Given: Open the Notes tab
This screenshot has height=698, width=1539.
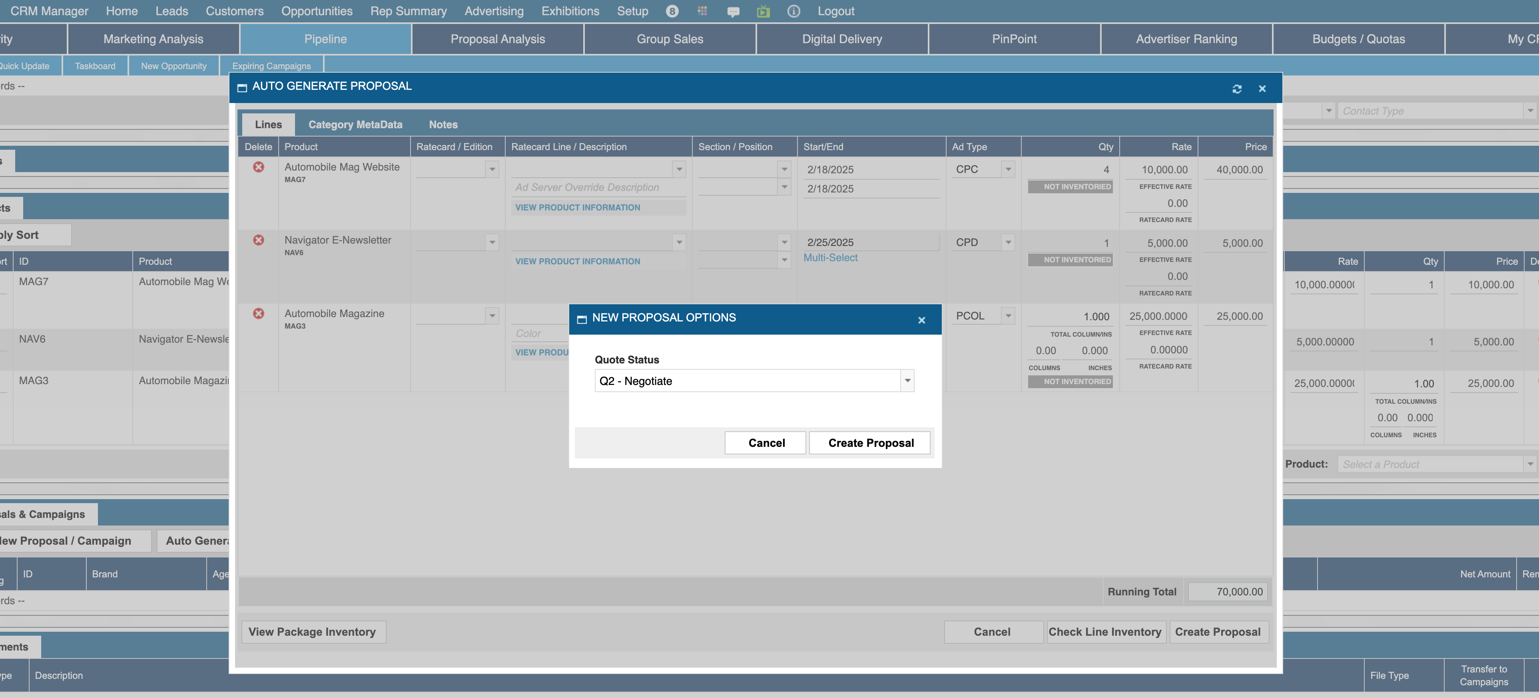Looking at the screenshot, I should [443, 125].
